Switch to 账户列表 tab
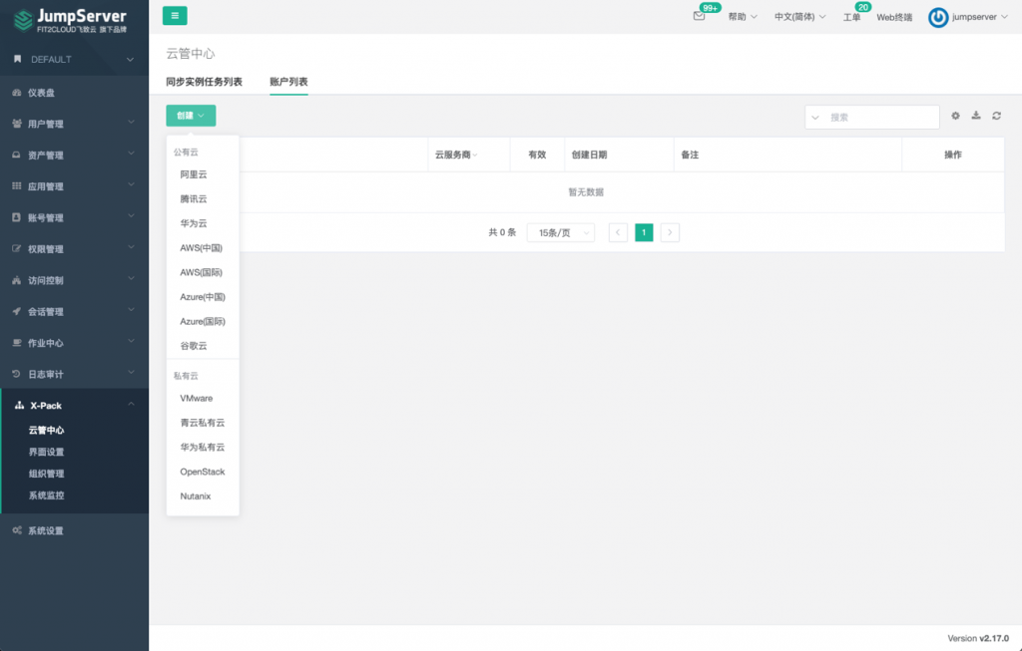This screenshot has height=651, width=1022. (288, 82)
